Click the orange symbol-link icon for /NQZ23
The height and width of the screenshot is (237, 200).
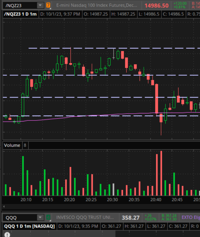pos(48,5)
